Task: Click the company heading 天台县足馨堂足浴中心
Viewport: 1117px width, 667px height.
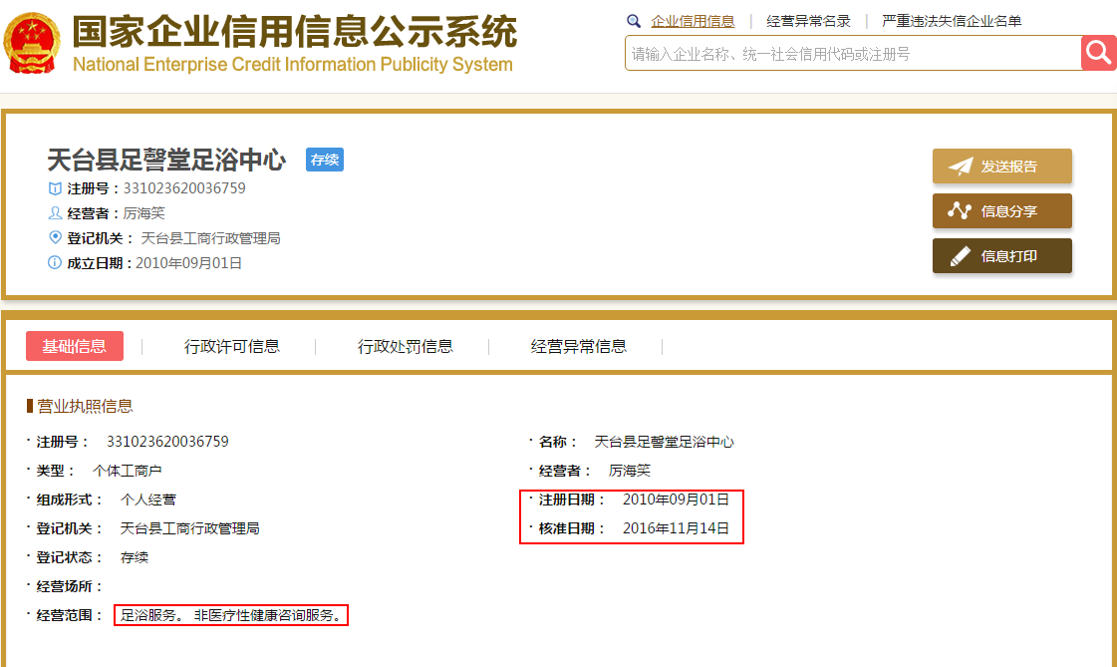Action: click(x=166, y=160)
